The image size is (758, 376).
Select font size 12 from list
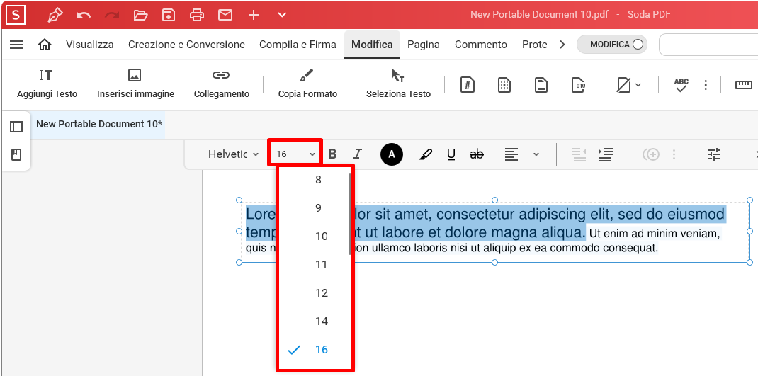322,293
